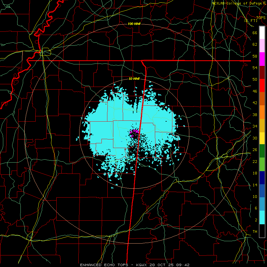Click the 'TOPS' legend title
Image resolution: width=267 pixels, height=267 pixels.
[x=261, y=18]
